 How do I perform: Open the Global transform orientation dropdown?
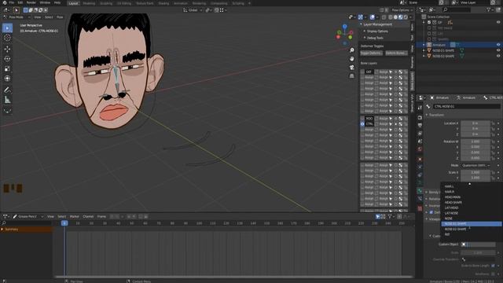[193, 10]
